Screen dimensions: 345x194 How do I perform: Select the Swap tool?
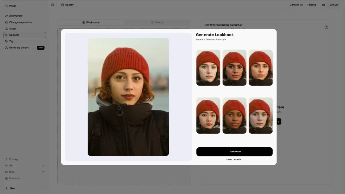point(12,29)
